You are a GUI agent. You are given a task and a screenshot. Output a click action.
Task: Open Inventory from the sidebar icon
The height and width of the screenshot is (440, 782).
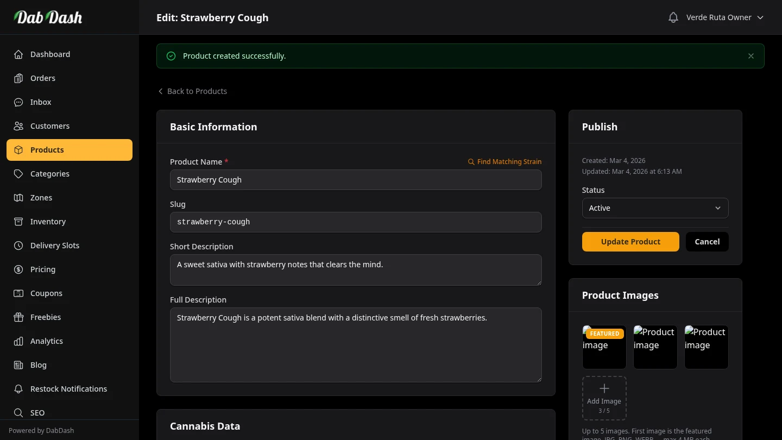pyautogui.click(x=18, y=222)
